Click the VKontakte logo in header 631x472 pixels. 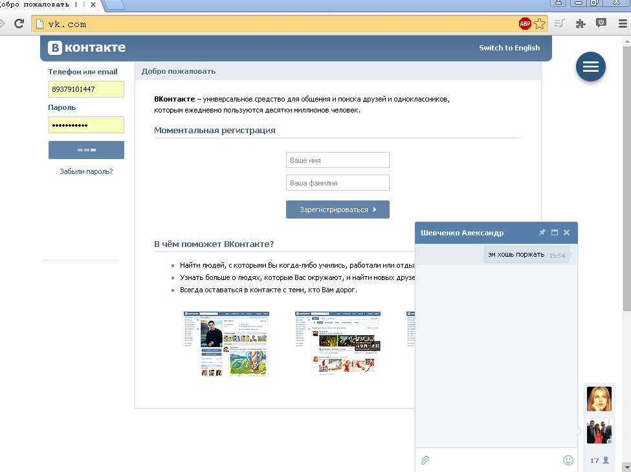click(x=87, y=47)
